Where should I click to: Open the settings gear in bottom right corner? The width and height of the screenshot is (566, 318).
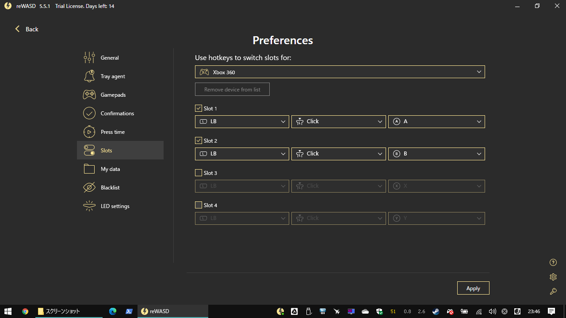tap(553, 277)
